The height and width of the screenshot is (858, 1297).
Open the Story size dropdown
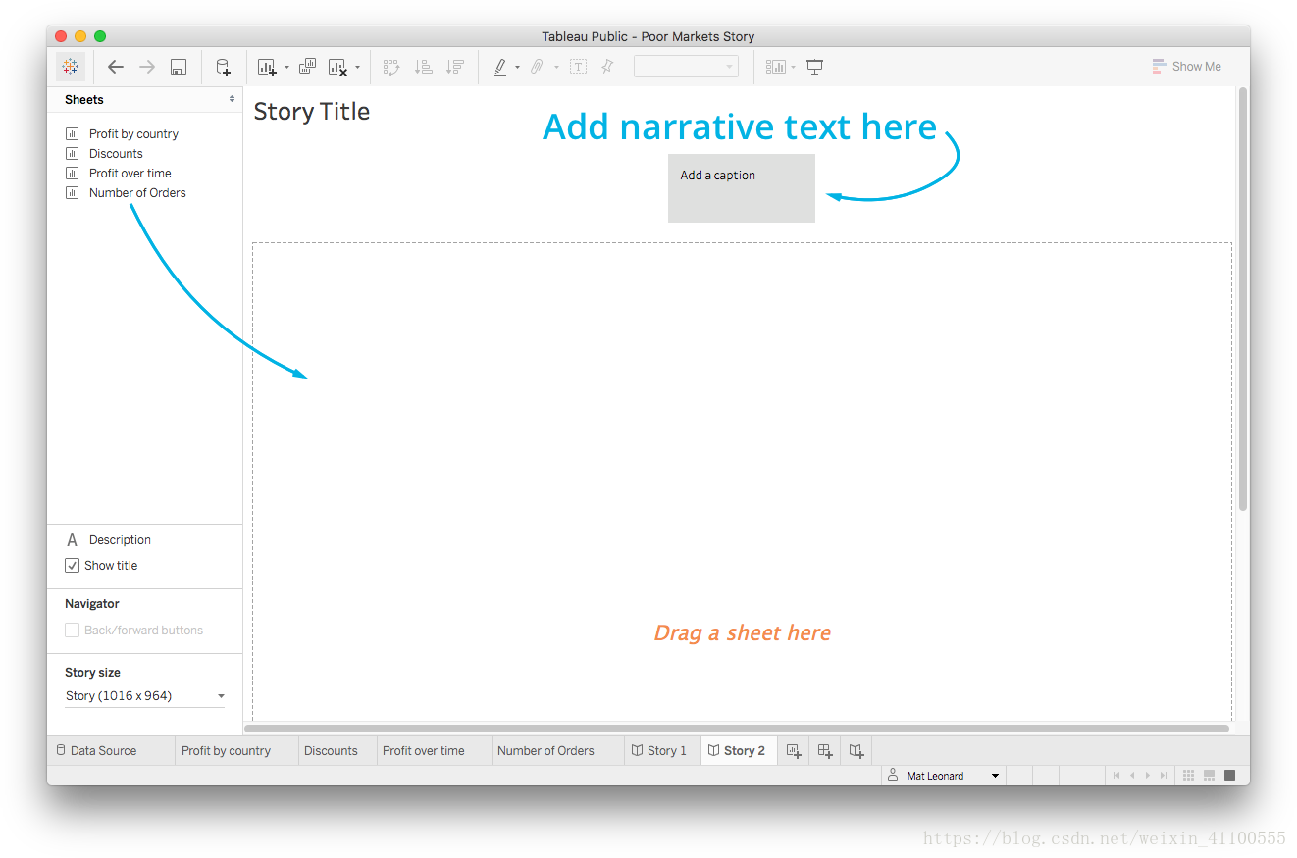(145, 696)
